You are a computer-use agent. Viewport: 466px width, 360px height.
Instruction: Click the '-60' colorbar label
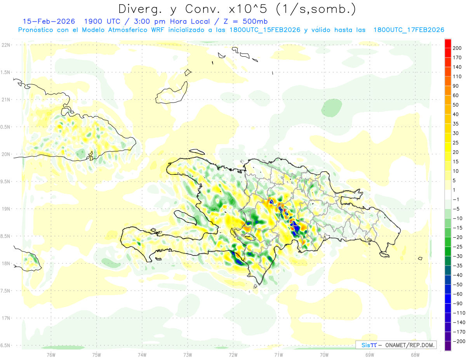458,294
